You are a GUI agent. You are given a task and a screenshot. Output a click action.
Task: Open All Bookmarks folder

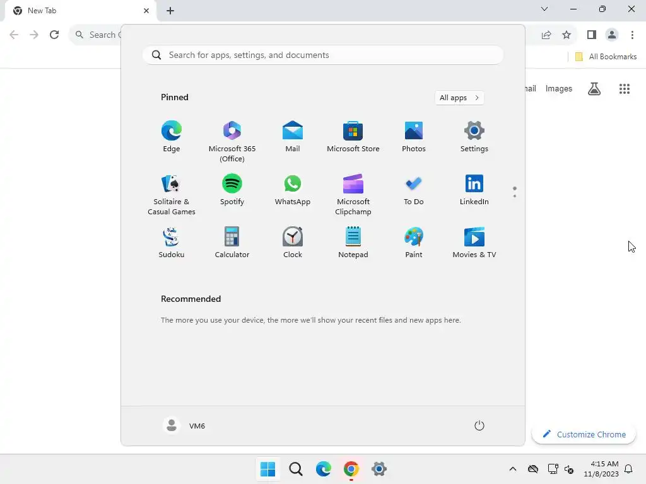(606, 57)
